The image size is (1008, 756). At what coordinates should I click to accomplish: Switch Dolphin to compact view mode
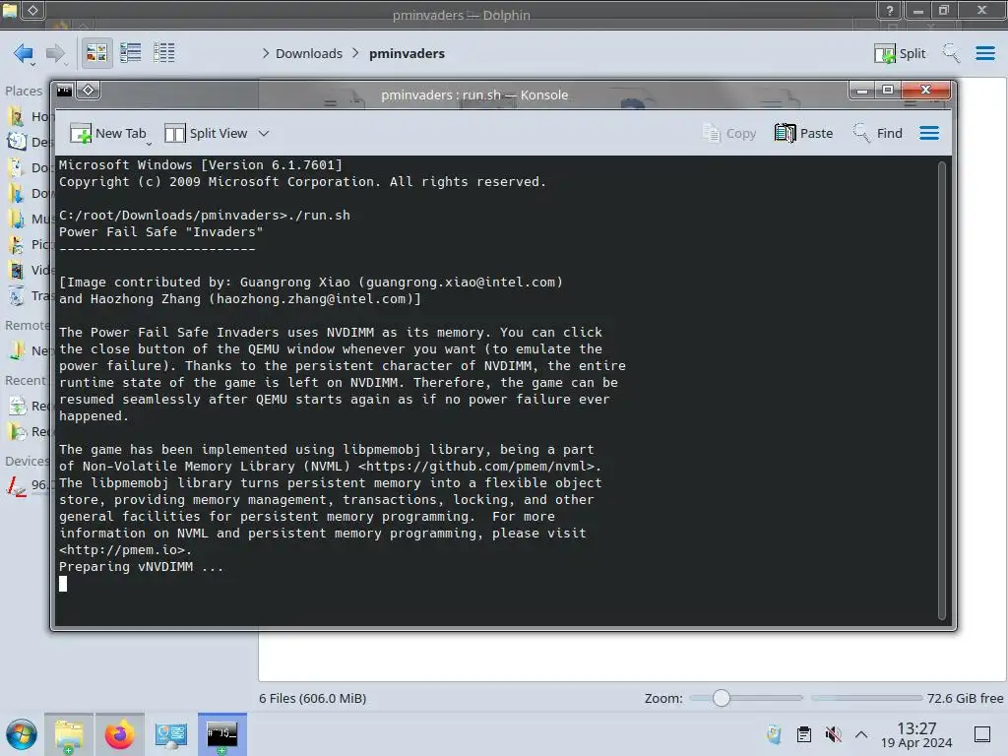[131, 53]
